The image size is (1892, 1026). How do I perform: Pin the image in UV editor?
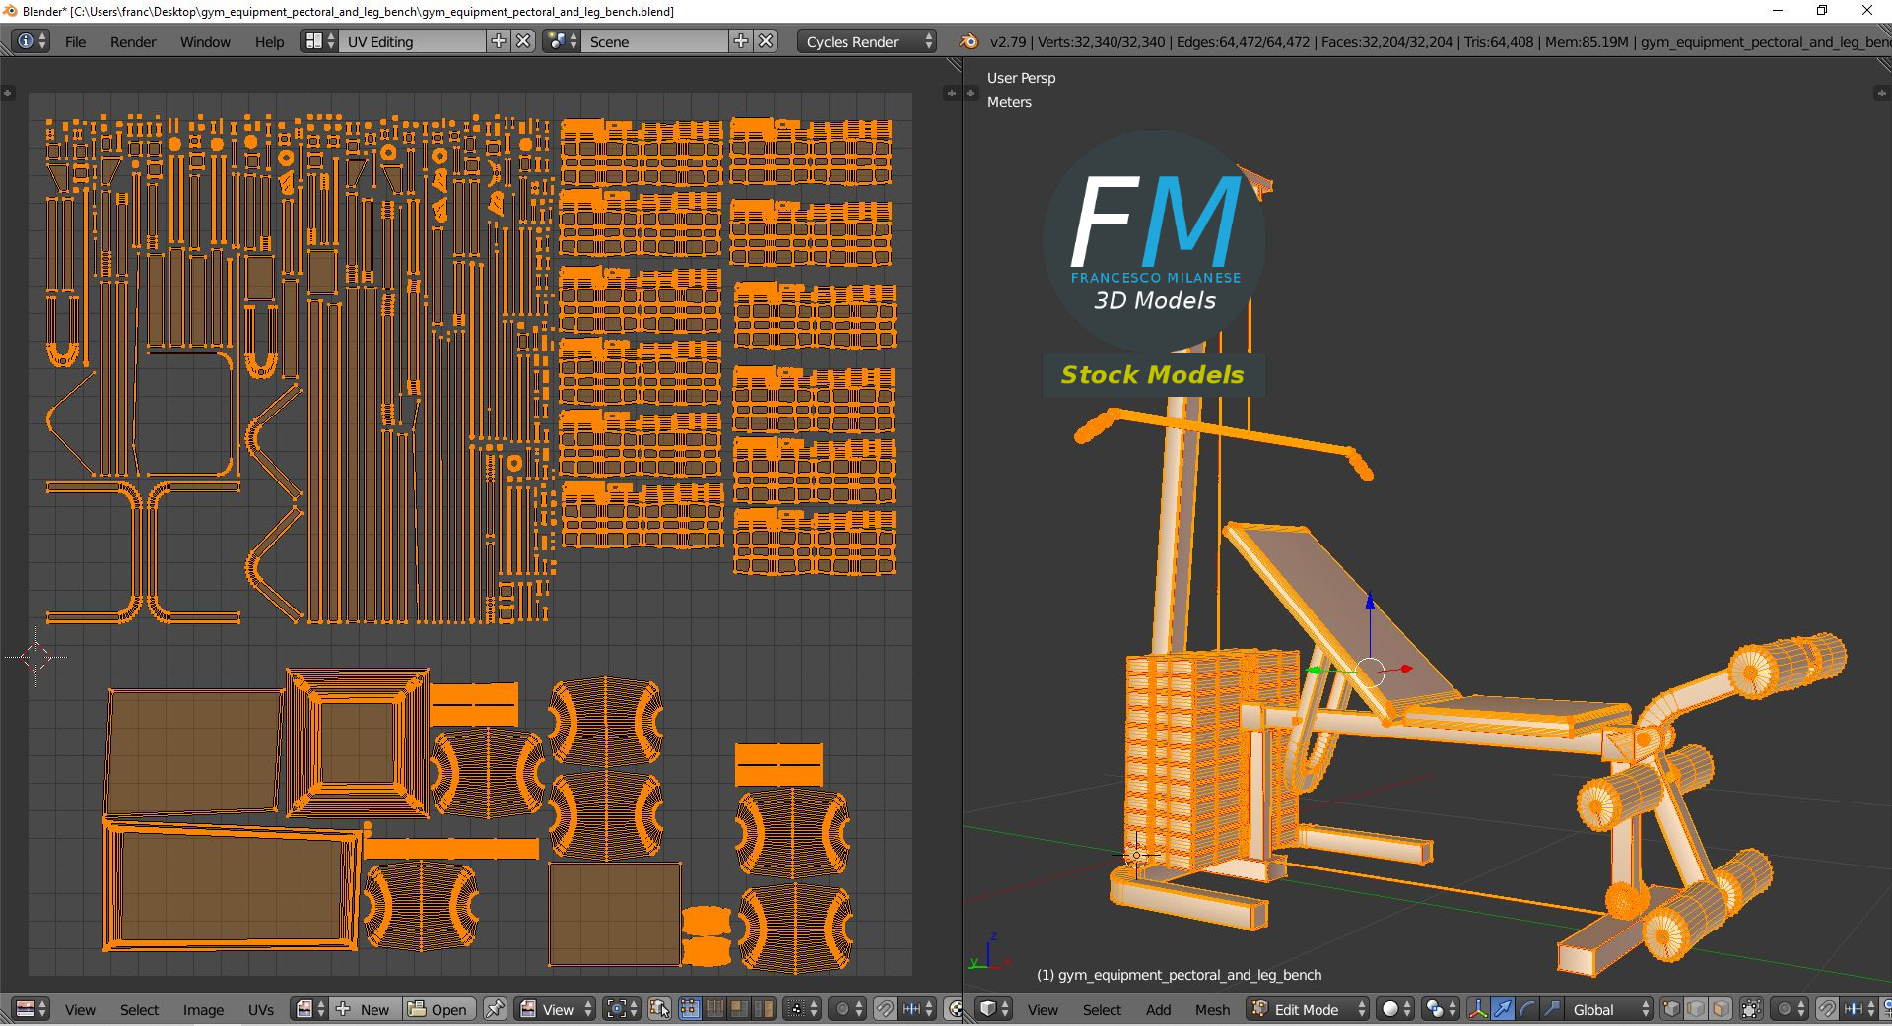coord(495,1009)
